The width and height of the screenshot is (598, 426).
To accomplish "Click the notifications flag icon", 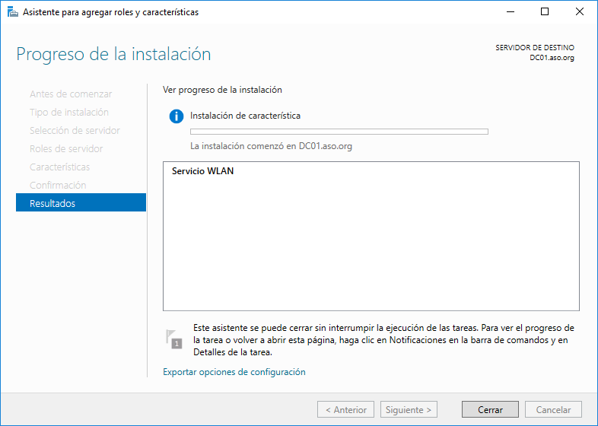I will coord(174,339).
